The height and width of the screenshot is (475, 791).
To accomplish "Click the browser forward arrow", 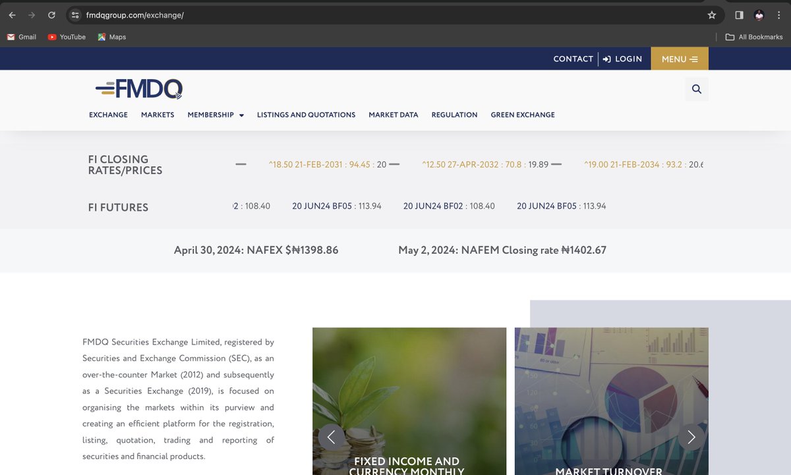I will click(x=32, y=15).
